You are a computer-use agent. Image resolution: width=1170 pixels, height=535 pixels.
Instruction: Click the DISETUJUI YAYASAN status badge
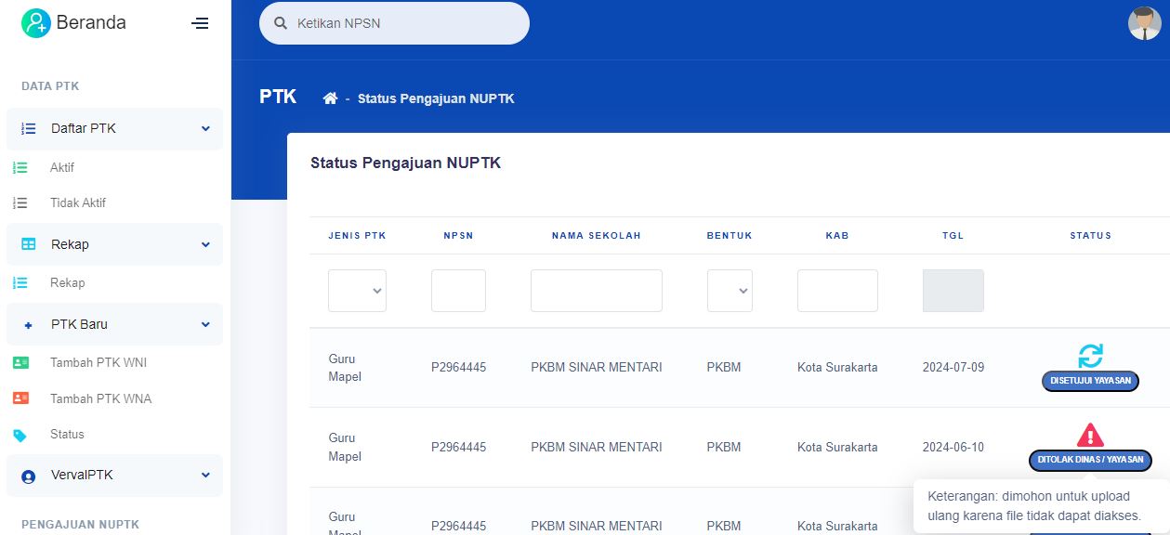pos(1090,381)
